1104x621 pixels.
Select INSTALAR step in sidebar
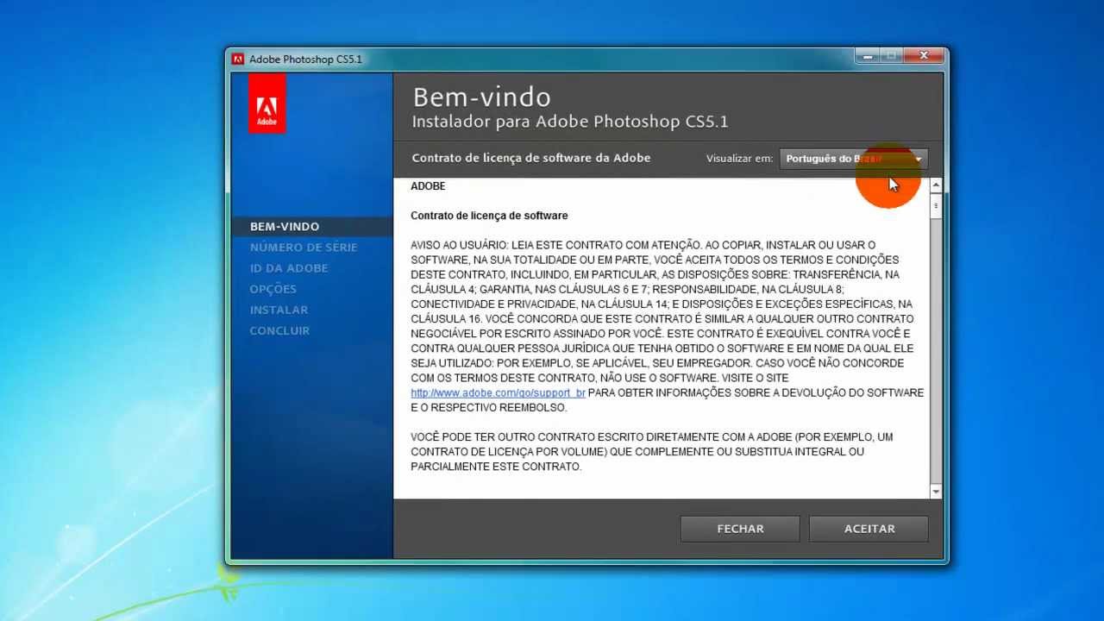[x=279, y=310]
